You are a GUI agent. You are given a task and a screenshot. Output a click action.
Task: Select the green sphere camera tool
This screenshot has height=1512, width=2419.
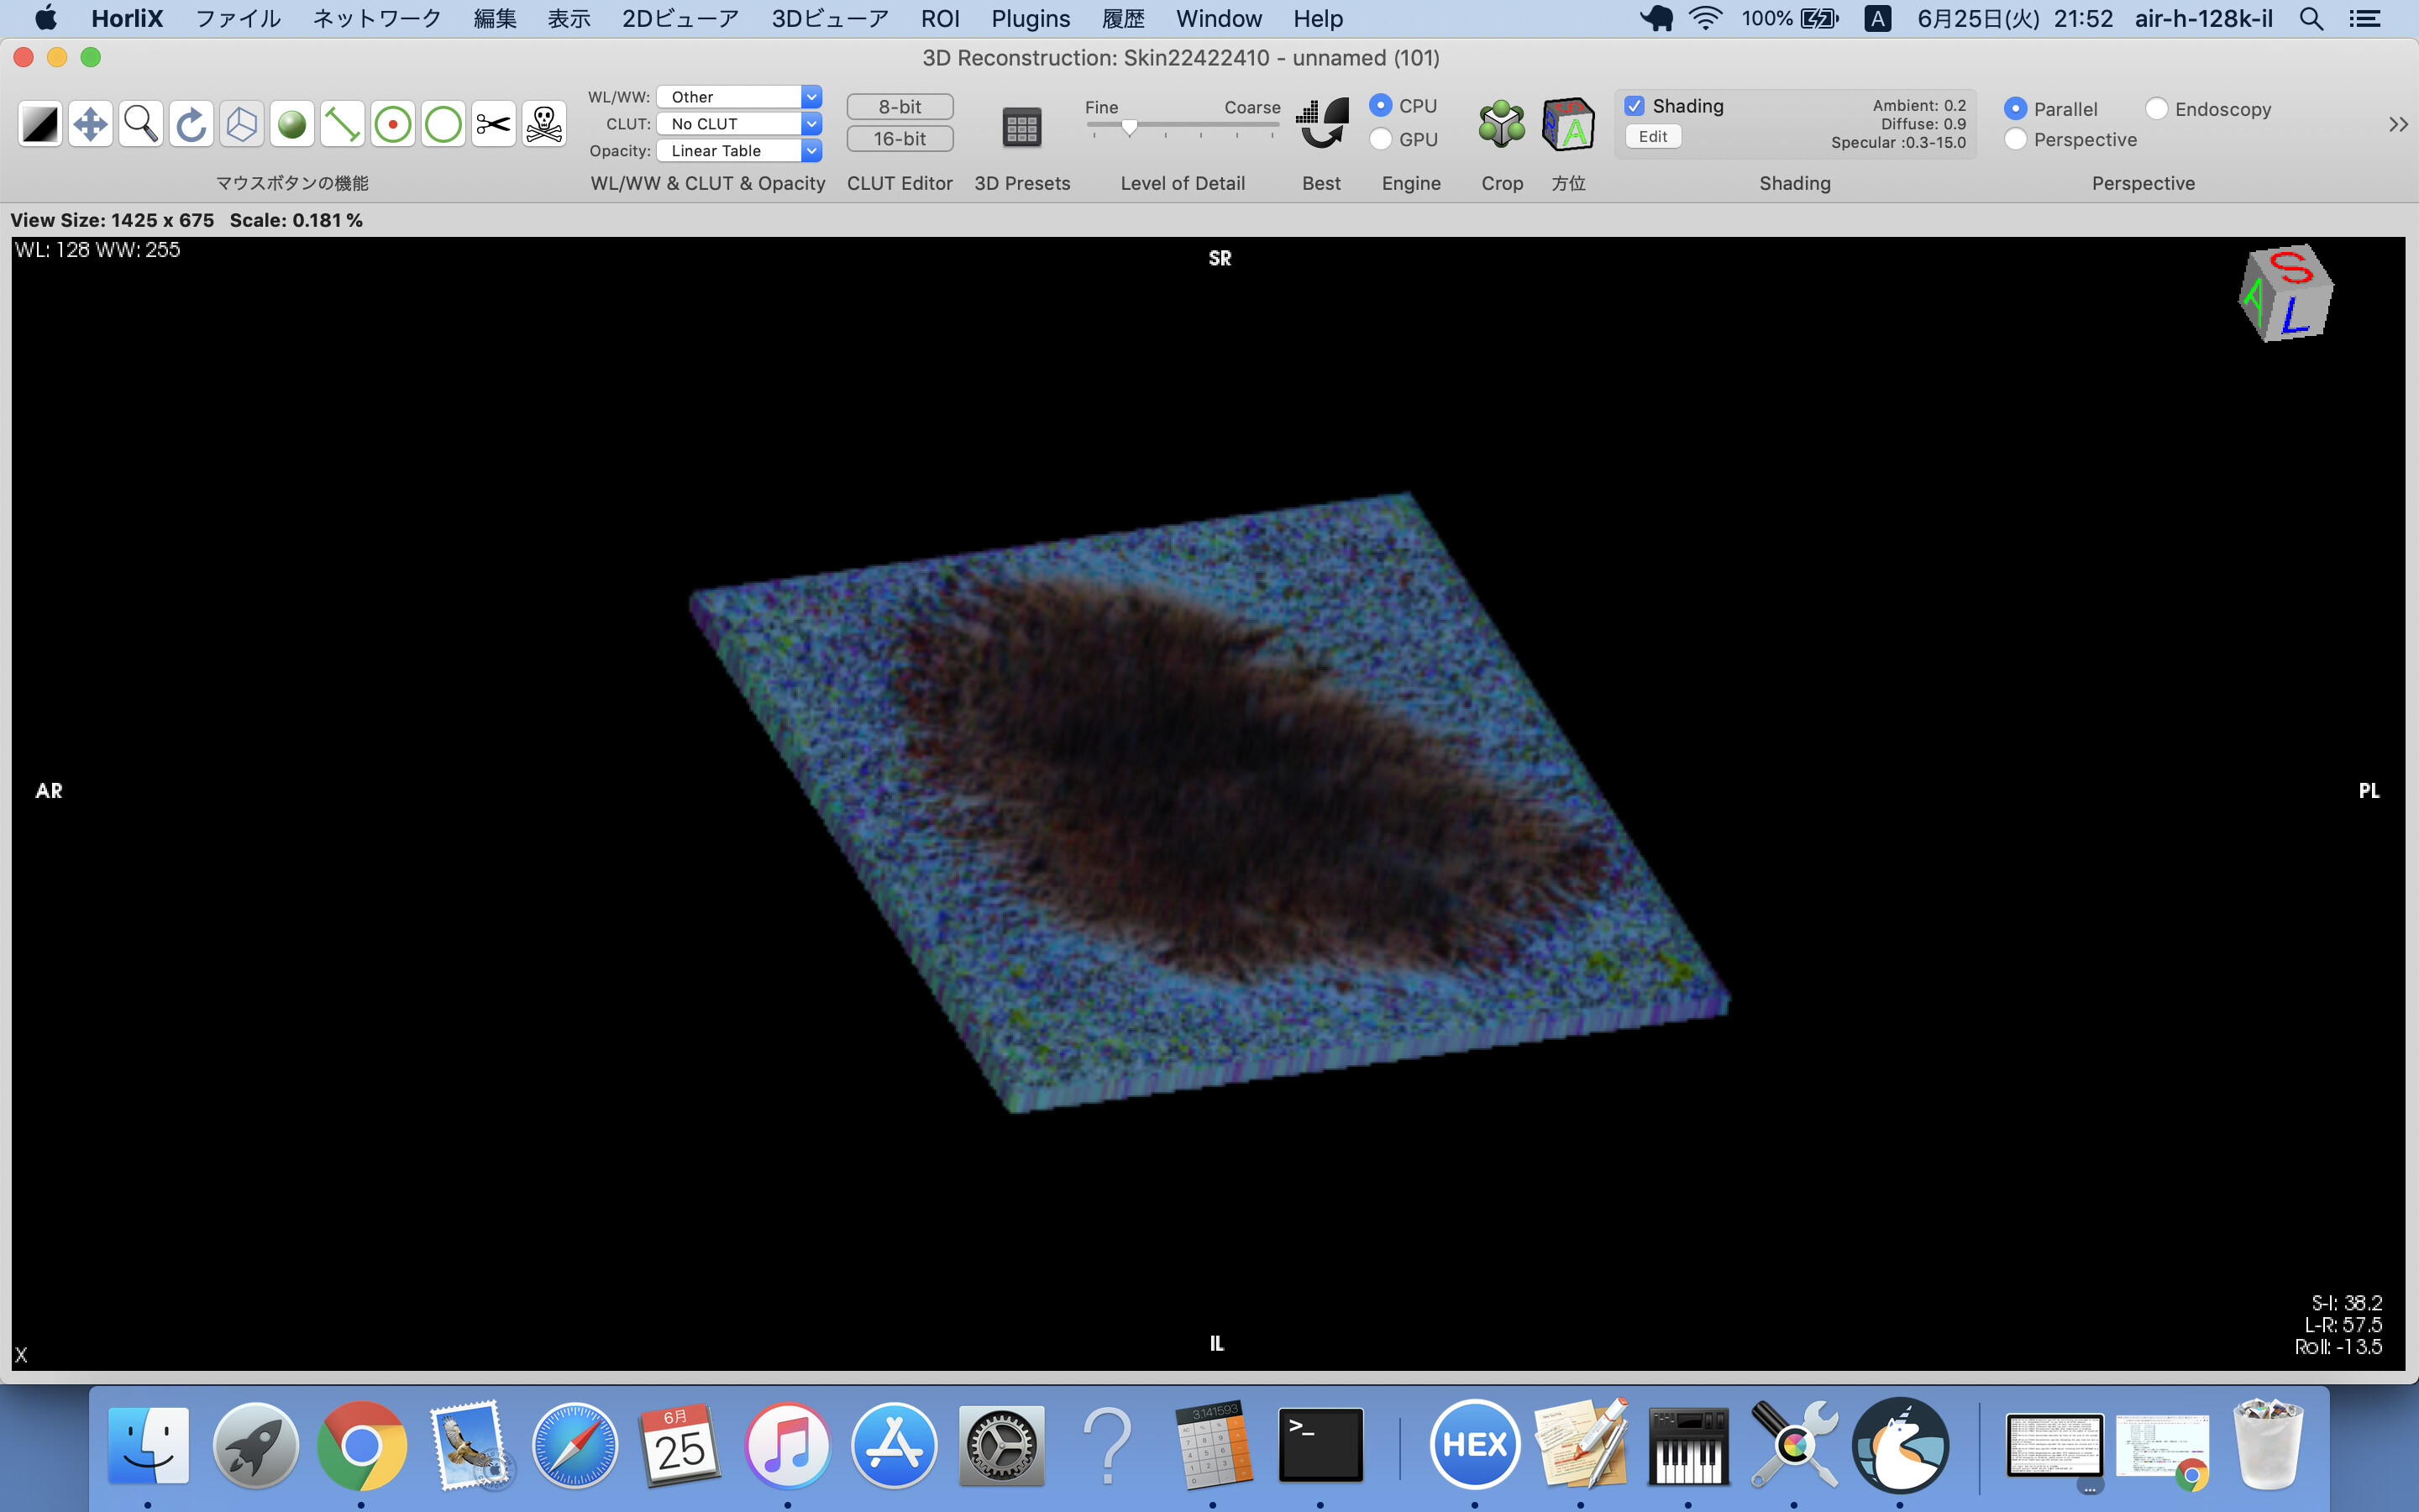(292, 125)
